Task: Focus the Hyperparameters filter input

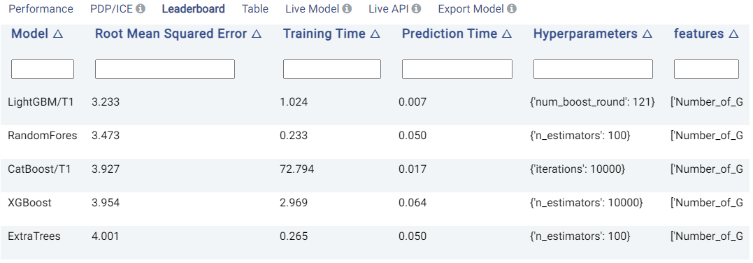Action: click(x=593, y=69)
